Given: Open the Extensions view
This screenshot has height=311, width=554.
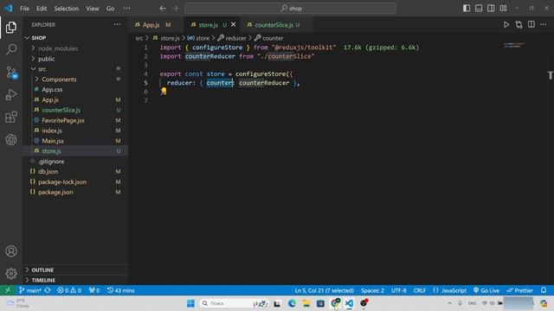Looking at the screenshot, I should click(x=11, y=117).
